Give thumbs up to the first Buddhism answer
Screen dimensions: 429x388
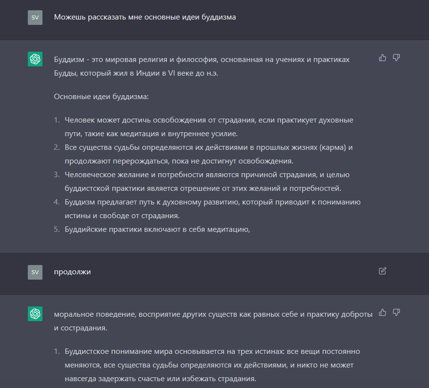[383, 58]
